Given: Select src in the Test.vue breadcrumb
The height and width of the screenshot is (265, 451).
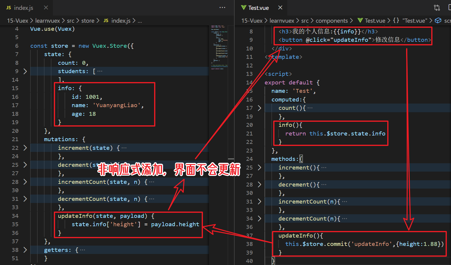Looking at the screenshot, I should click(x=305, y=21).
